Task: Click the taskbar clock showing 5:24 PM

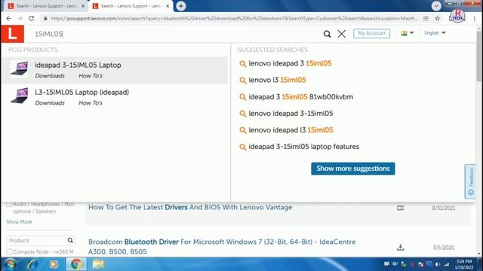Action: 463,264
